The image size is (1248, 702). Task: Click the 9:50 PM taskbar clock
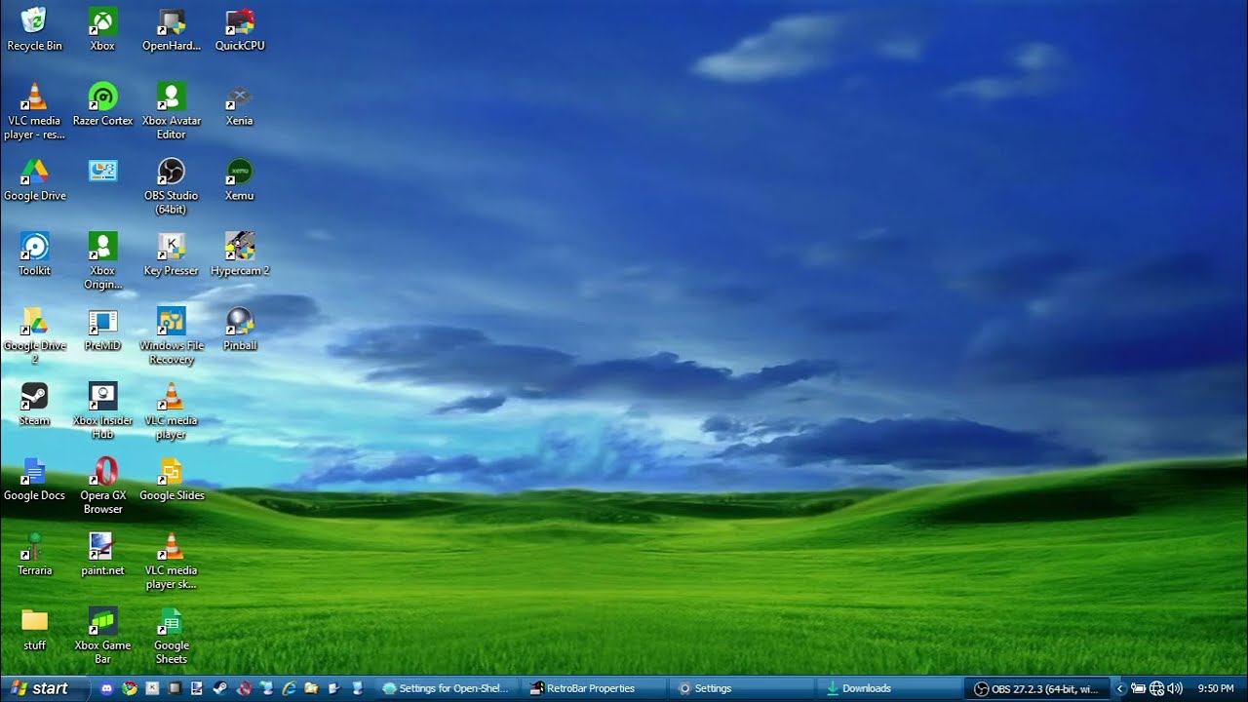pos(1216,688)
